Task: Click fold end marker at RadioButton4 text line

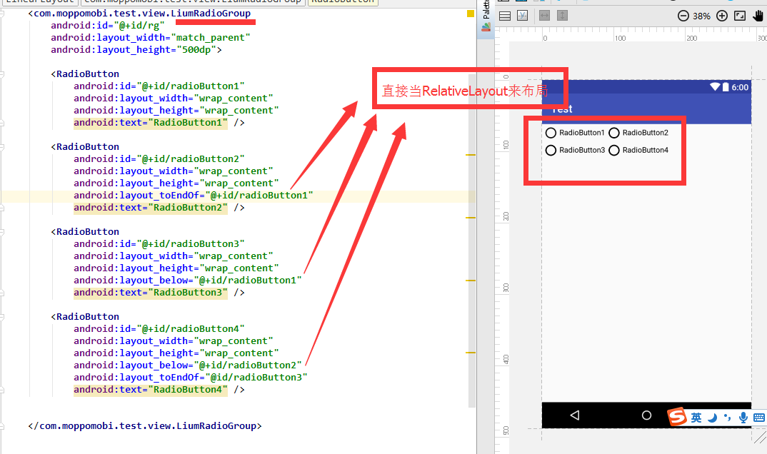Action: [x=2, y=390]
